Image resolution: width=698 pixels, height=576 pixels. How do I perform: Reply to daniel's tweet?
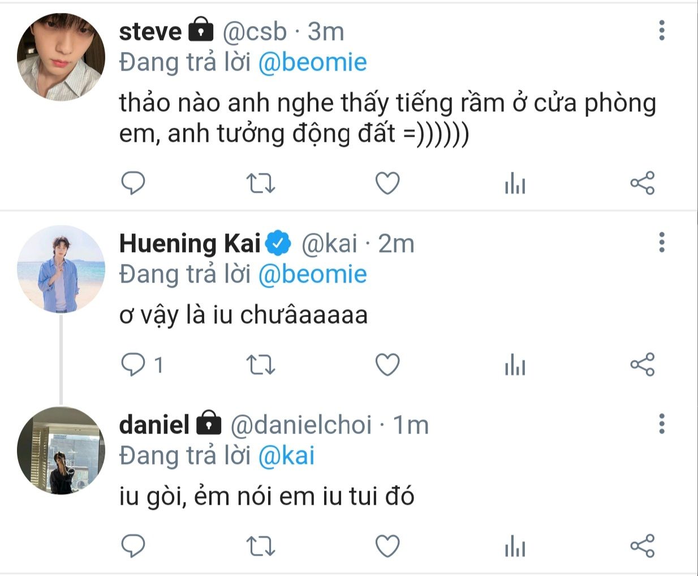click(x=133, y=546)
